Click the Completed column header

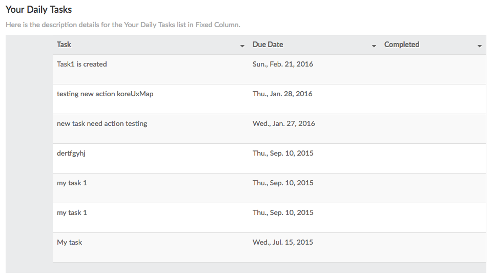coord(401,45)
